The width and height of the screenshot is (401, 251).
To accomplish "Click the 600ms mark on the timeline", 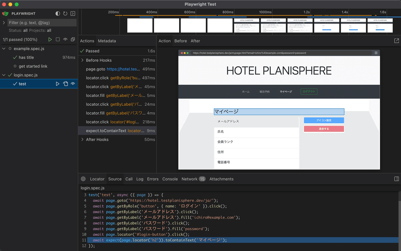I will pyautogui.click(x=190, y=12).
